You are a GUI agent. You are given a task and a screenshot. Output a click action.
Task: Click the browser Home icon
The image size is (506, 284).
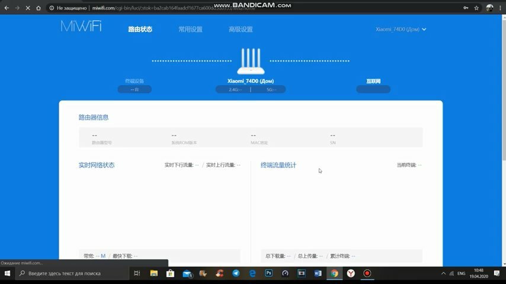point(39,8)
